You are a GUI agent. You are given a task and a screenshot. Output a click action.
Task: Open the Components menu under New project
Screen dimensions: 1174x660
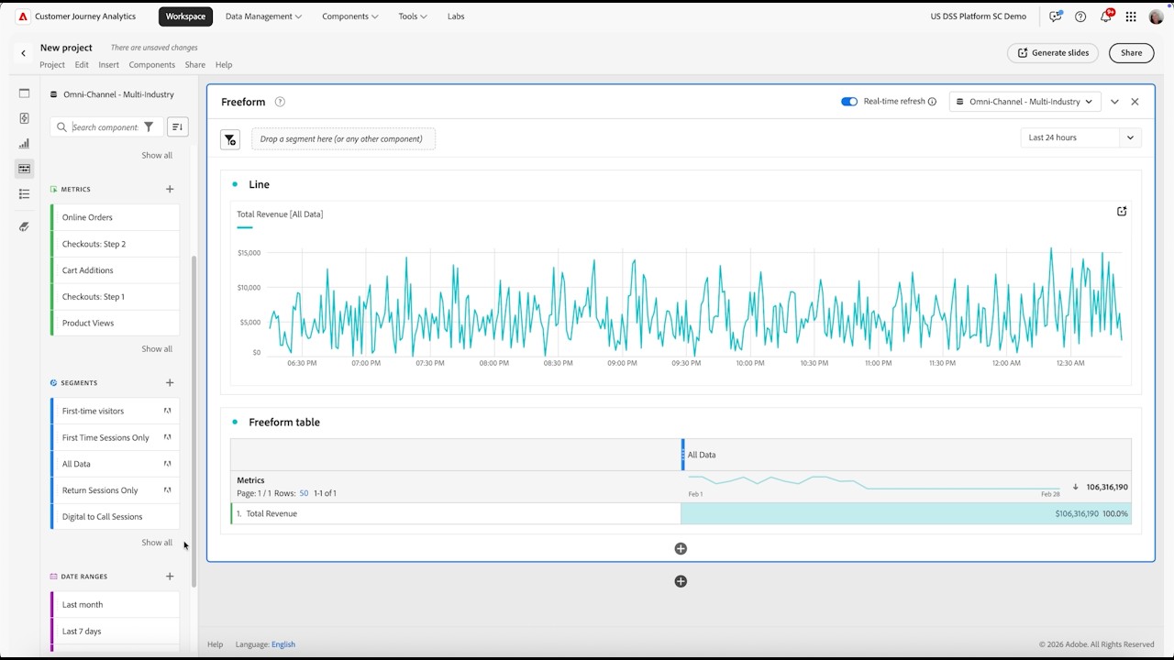pyautogui.click(x=152, y=65)
